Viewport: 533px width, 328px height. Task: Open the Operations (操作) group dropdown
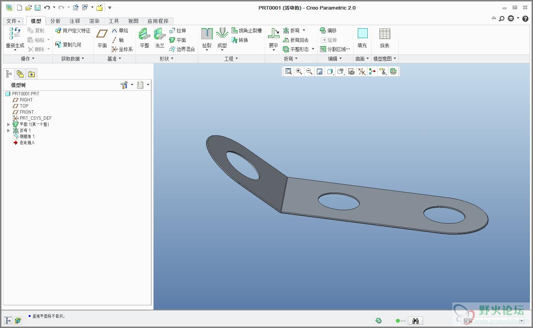(x=27, y=59)
